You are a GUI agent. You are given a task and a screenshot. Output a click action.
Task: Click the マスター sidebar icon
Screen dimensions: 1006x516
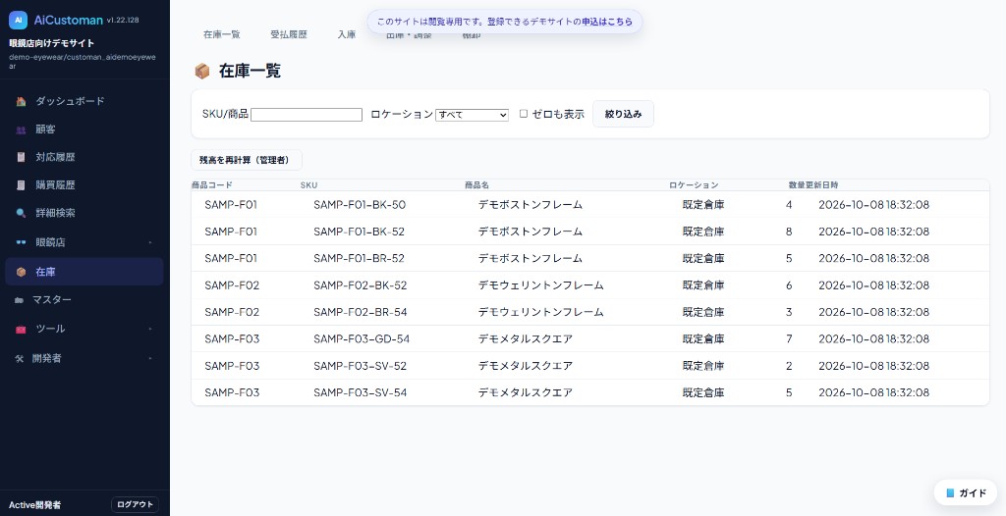(x=20, y=300)
